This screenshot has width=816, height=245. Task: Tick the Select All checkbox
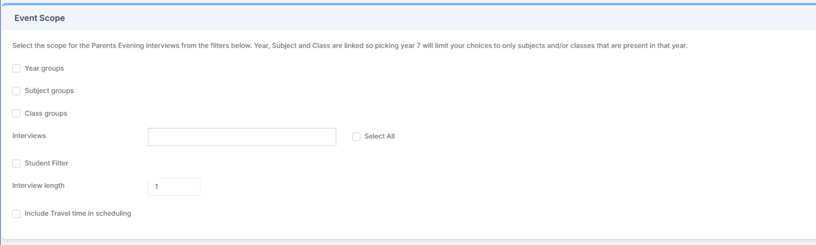pos(356,137)
